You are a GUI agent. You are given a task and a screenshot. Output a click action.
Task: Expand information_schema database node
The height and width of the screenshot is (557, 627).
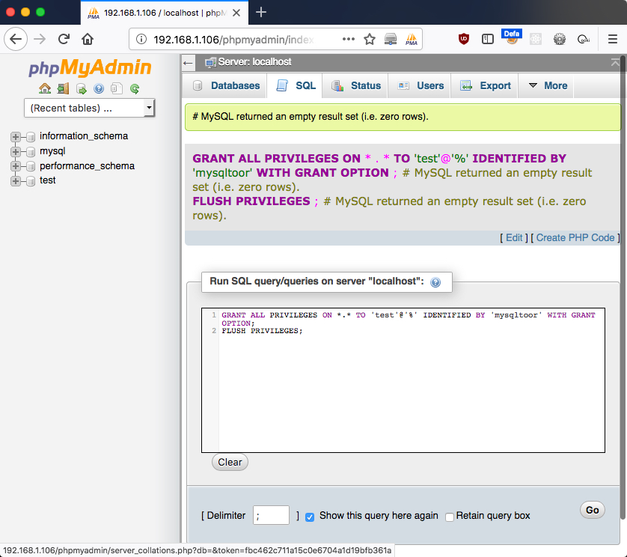(15, 137)
